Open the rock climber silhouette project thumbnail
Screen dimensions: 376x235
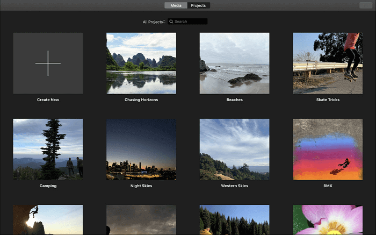(48, 220)
